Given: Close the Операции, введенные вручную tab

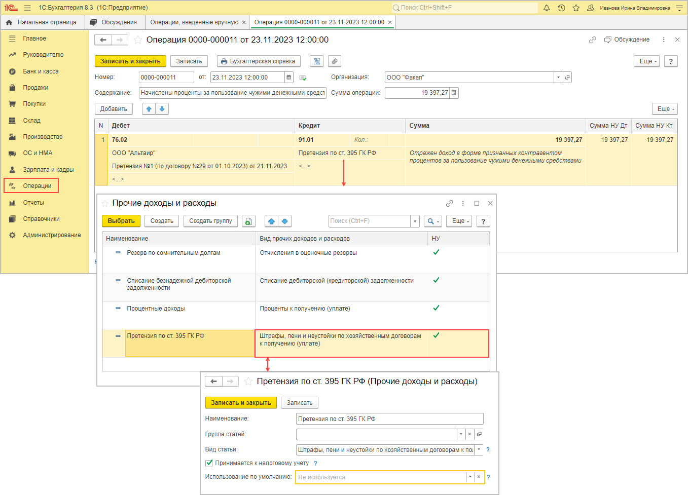Looking at the screenshot, I should click(x=244, y=22).
